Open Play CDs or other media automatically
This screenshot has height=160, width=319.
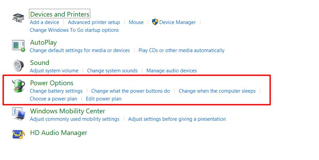coord(181,50)
